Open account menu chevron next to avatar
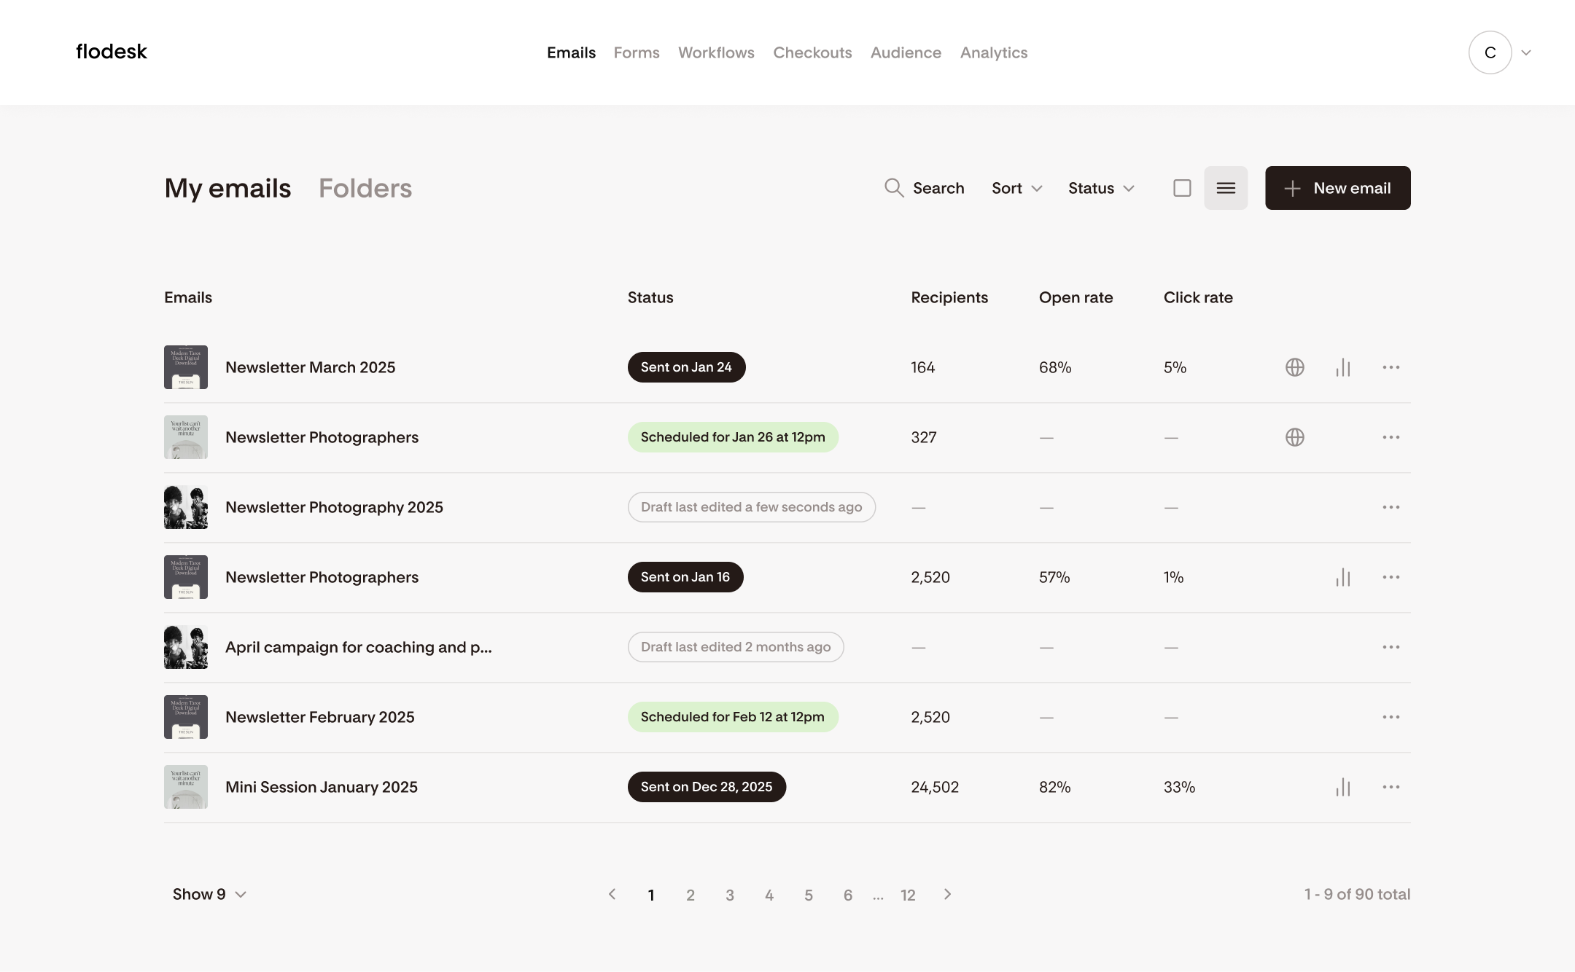Screen dimensions: 1575x972 click(x=1526, y=52)
